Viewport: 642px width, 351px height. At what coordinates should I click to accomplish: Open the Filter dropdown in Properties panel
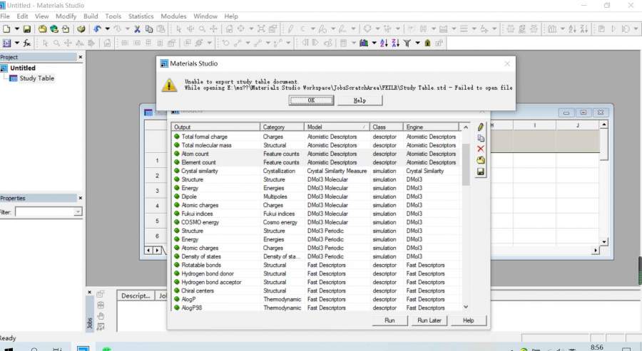click(x=78, y=212)
